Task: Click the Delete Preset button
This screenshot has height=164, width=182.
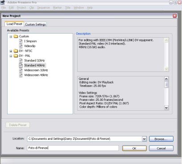Action: tap(18, 125)
